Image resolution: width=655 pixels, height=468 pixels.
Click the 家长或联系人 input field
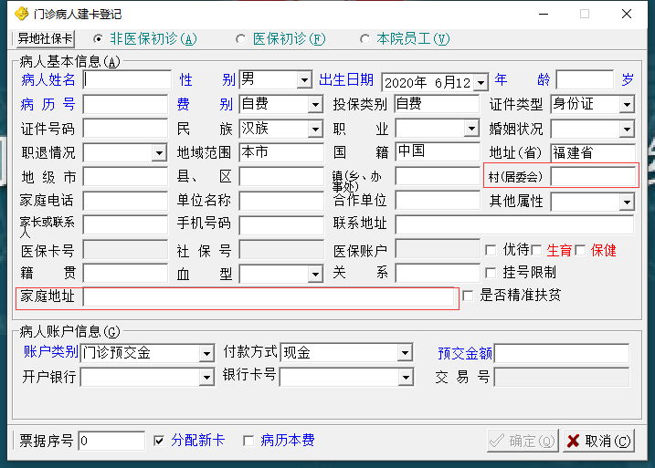click(x=125, y=224)
